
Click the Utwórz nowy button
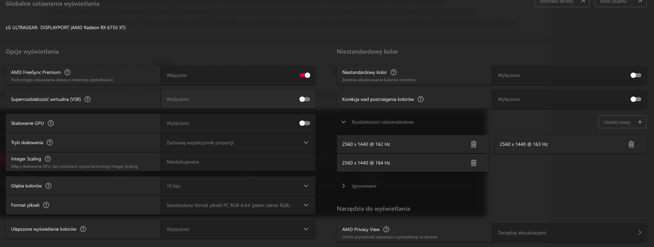622,122
